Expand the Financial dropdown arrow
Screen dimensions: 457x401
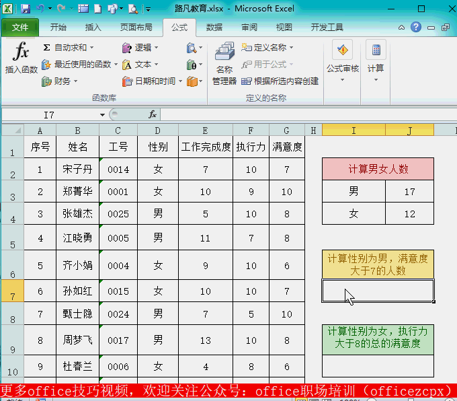[x=75, y=81]
